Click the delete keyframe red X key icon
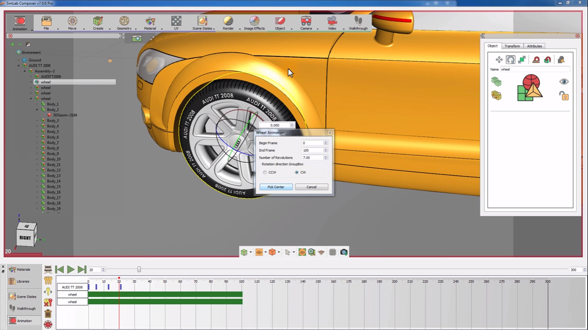This screenshot has width=588, height=330. (48, 302)
